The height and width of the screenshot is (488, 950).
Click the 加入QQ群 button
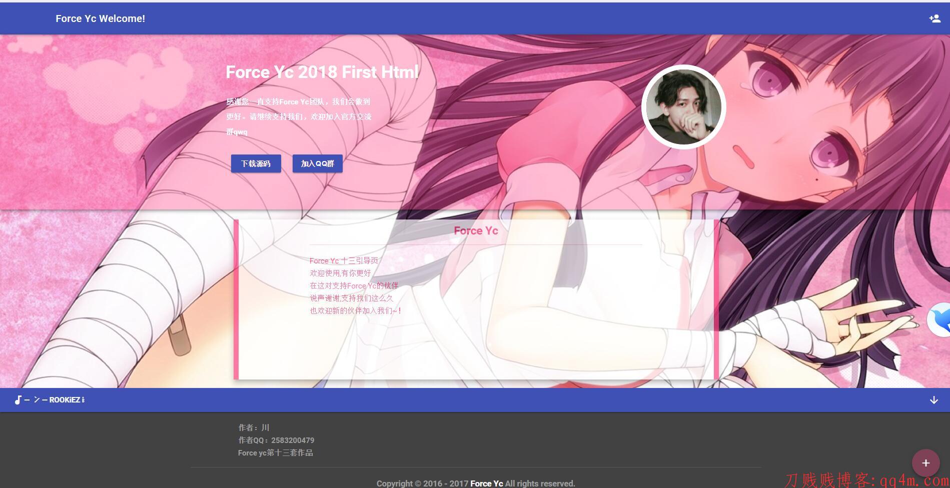pos(317,163)
